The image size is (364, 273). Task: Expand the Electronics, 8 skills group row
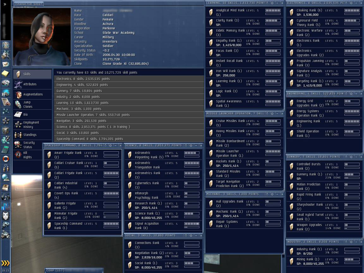[129, 79]
